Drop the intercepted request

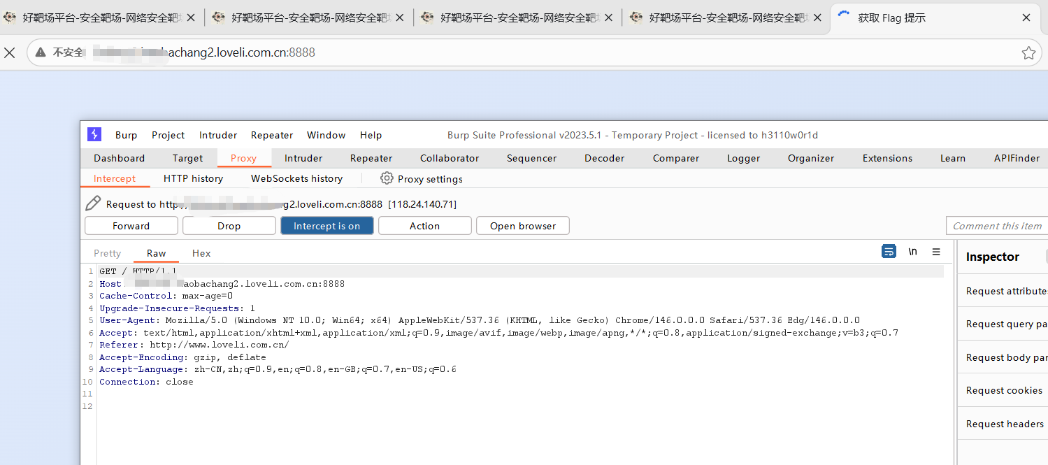(x=229, y=226)
